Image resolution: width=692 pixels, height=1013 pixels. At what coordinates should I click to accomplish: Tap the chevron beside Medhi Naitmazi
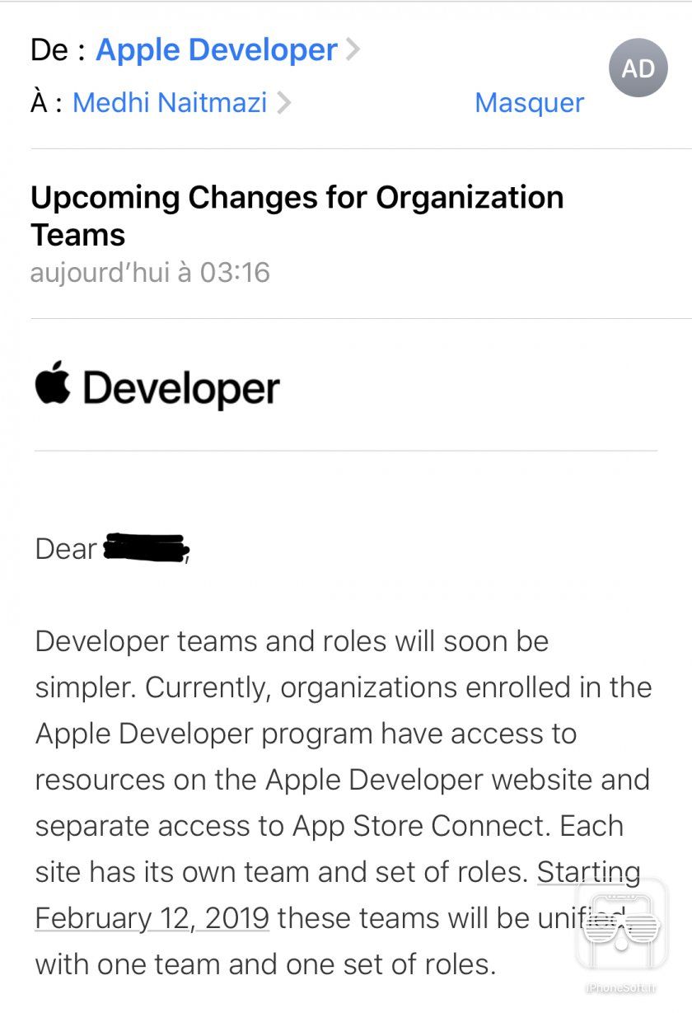[286, 102]
